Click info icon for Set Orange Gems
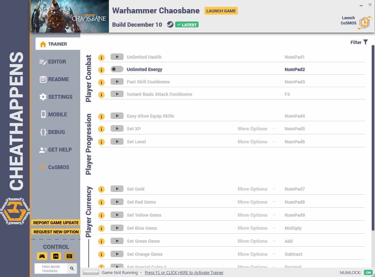Image resolution: width=375 pixels, height=277 pixels. pyautogui.click(x=101, y=255)
